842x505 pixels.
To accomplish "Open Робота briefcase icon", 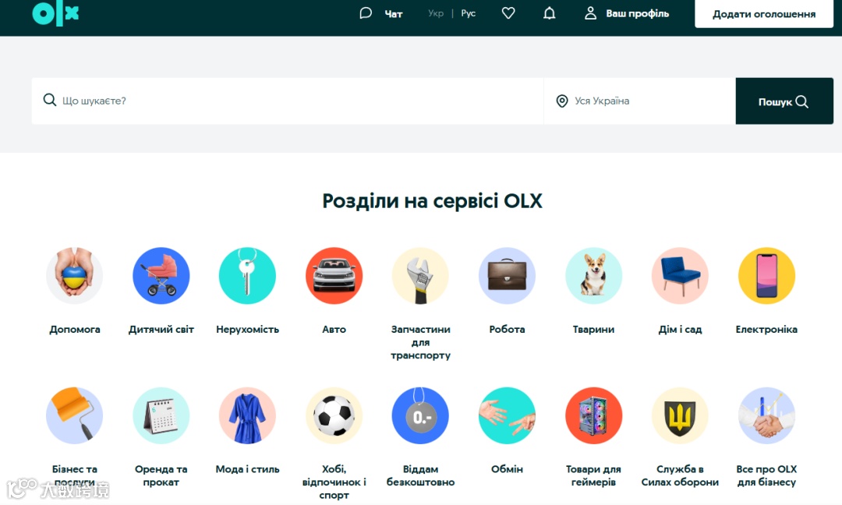I will 507,276.
